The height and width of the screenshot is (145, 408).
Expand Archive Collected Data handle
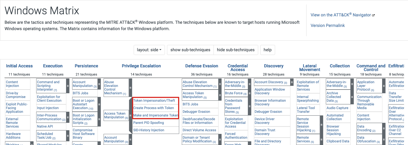(x=352, y=97)
